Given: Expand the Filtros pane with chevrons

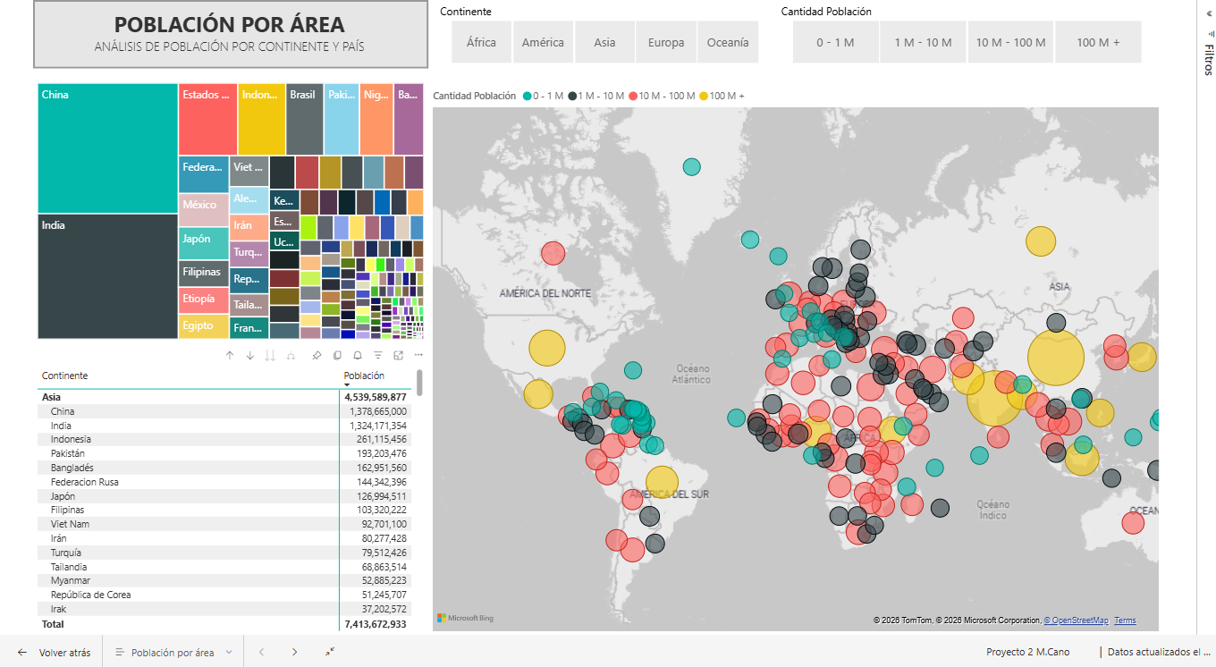Looking at the screenshot, I should coord(1208,12).
